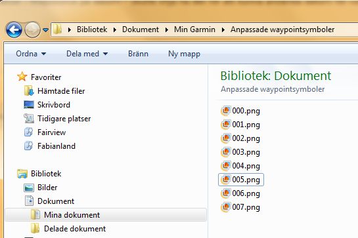This screenshot has height=238, width=358.
Task: Select file name 001.png
Action: coord(246,125)
